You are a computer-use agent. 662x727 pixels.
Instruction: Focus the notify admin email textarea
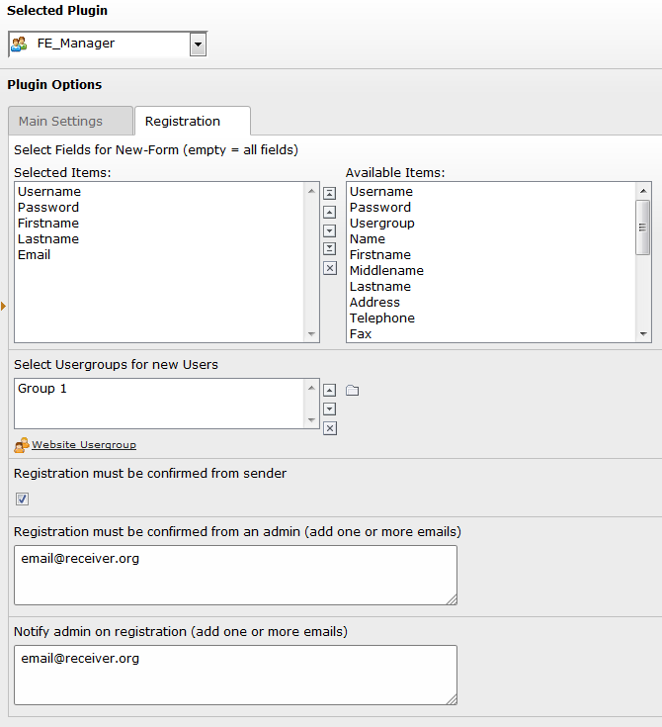pyautogui.click(x=235, y=675)
